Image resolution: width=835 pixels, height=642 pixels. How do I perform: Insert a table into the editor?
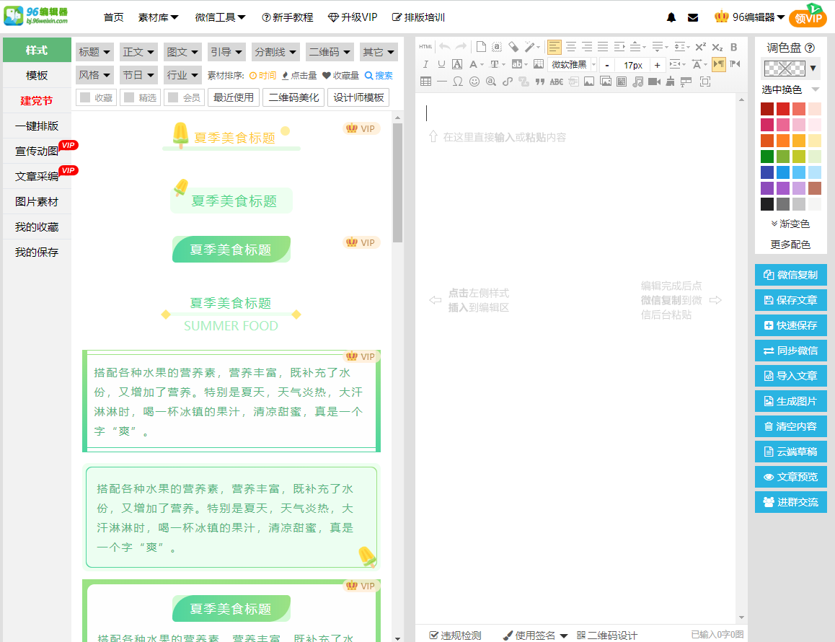(425, 81)
